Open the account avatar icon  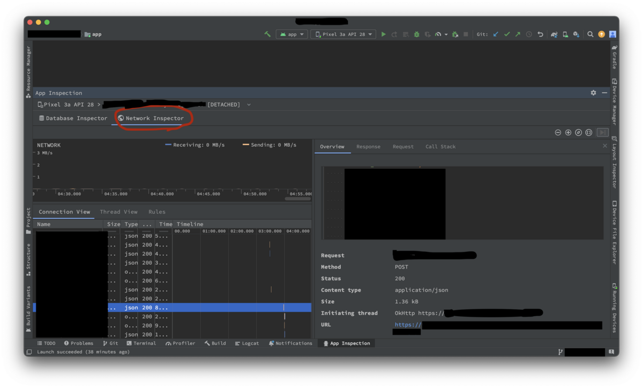coord(612,34)
